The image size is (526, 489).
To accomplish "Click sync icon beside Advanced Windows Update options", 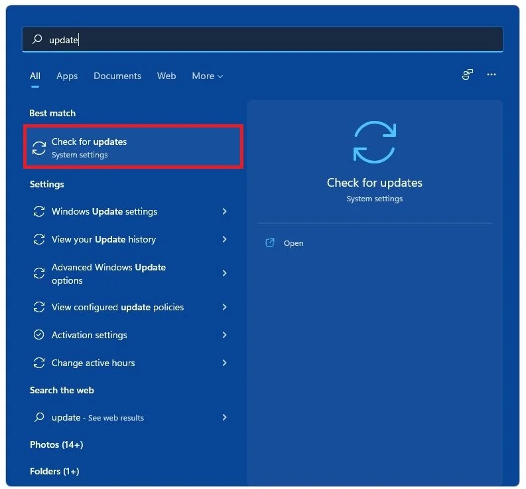I will [x=39, y=273].
